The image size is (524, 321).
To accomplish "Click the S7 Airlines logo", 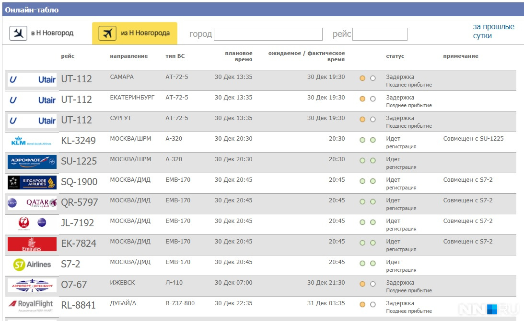I will click(x=32, y=265).
